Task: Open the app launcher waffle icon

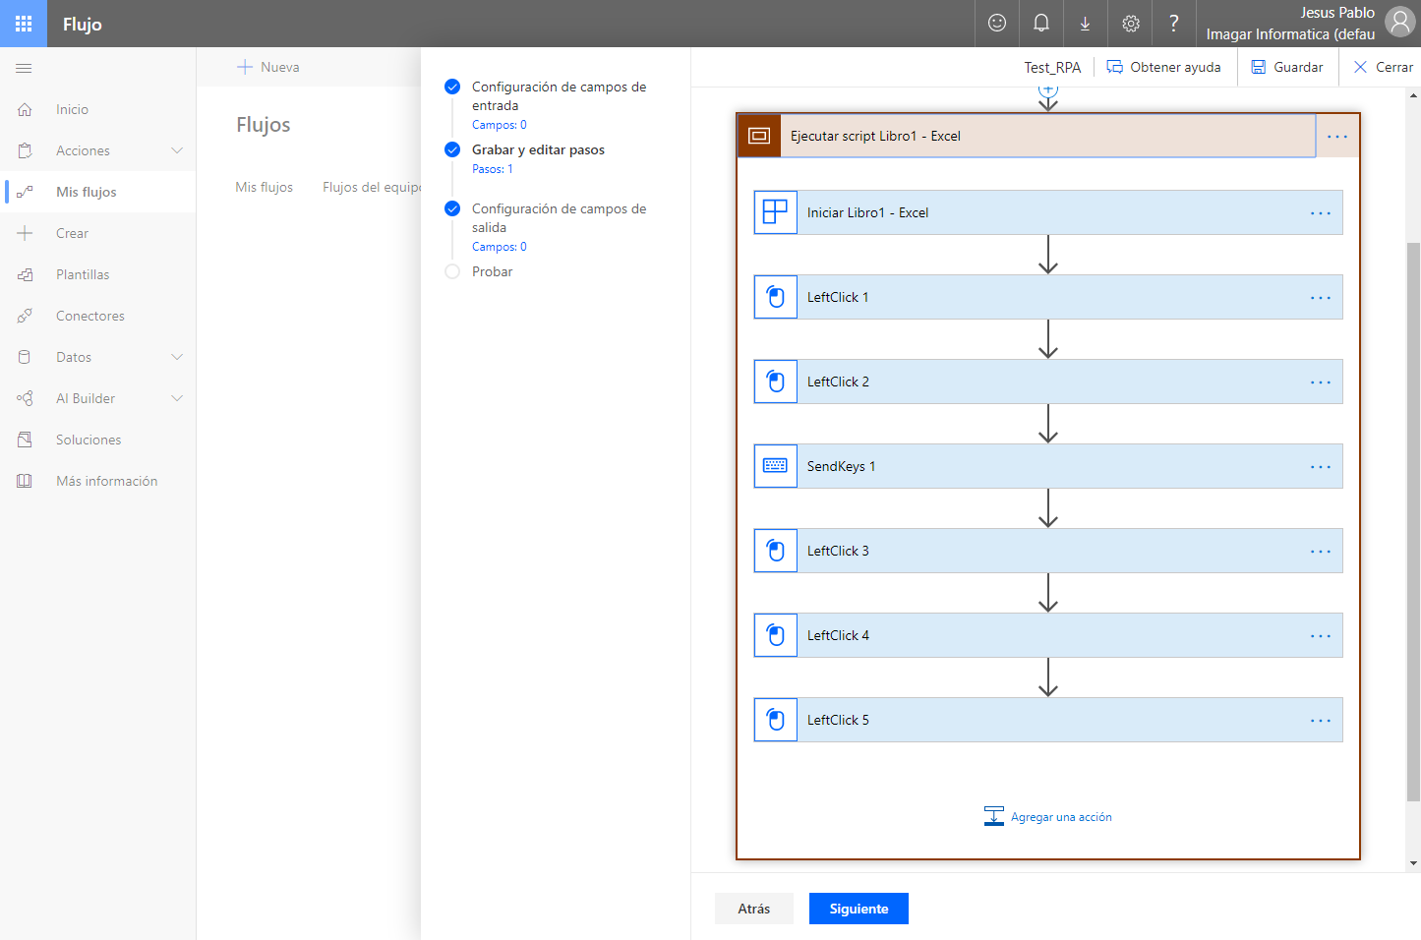Action: click(24, 24)
